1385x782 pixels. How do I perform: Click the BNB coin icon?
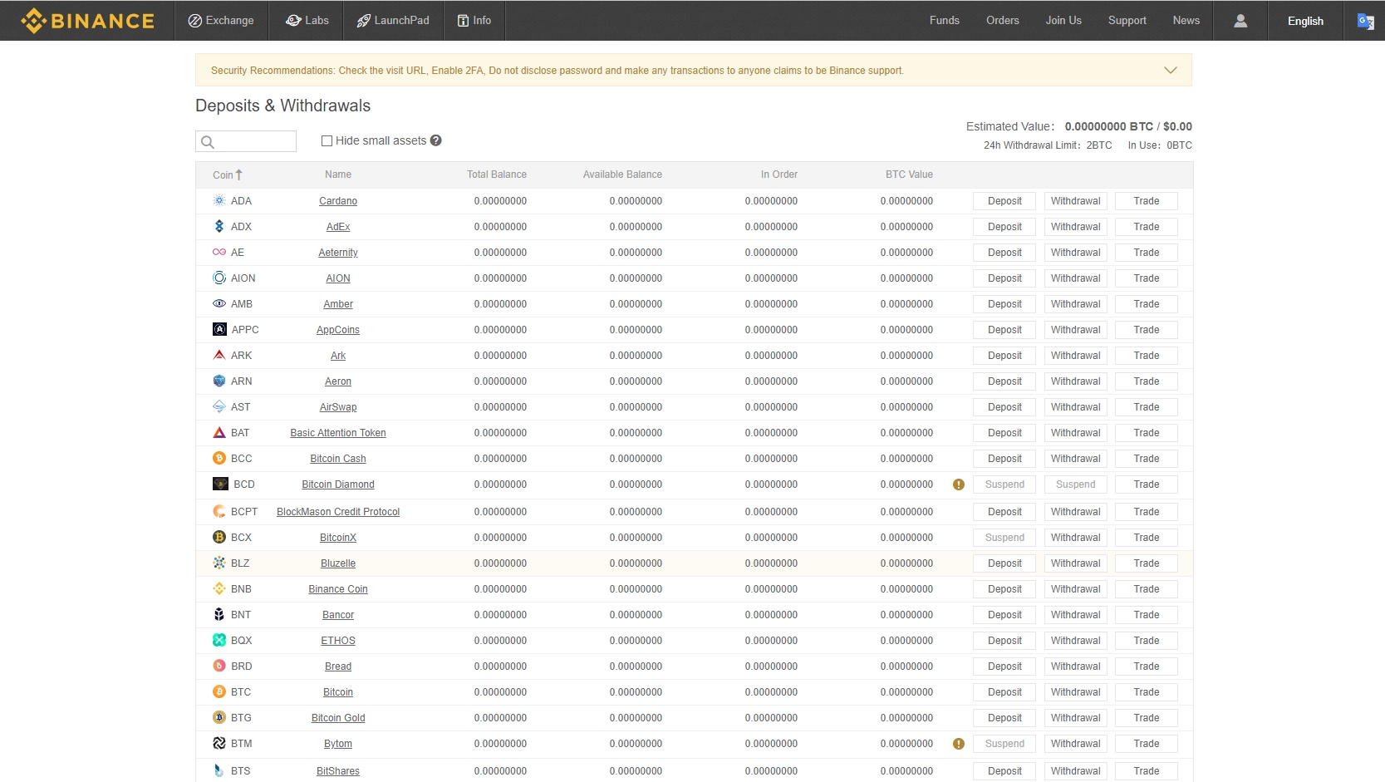[x=219, y=589]
